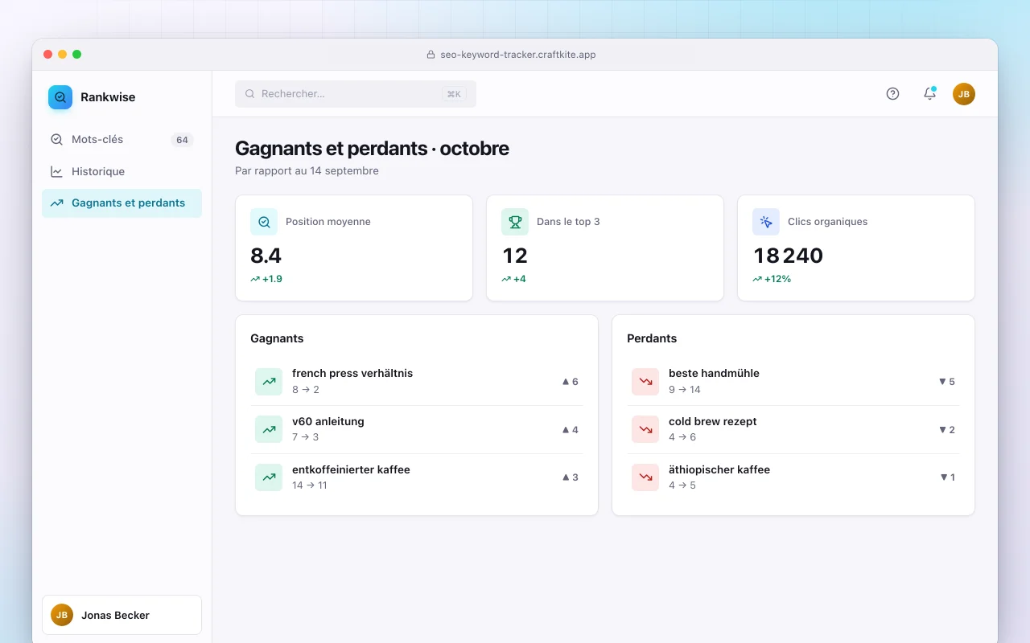Click the trophy icon for Dans le top 3
This screenshot has height=643, width=1030.
point(515,222)
